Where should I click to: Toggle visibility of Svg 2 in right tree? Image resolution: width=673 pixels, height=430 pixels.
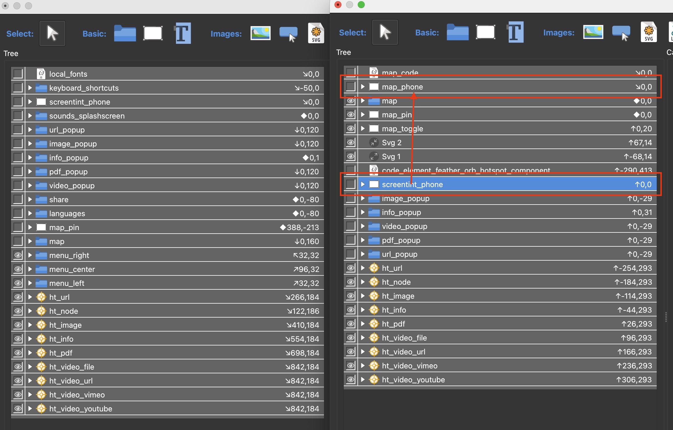[351, 142]
